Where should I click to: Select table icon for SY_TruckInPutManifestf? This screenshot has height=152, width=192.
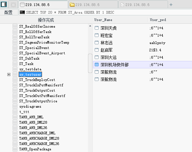(x=15, y=85)
